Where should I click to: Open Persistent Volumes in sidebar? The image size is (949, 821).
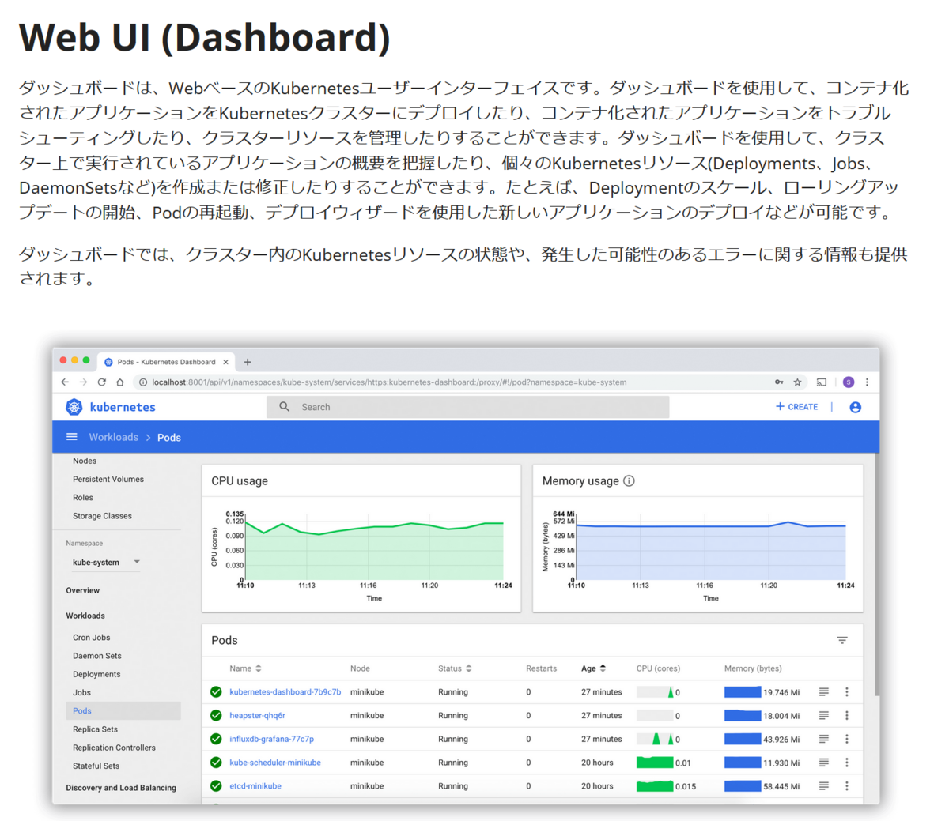click(108, 479)
